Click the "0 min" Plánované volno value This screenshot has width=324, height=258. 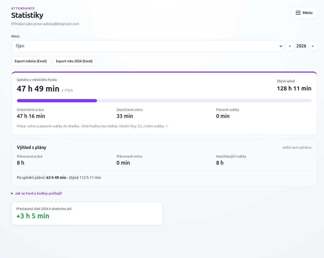tap(123, 163)
